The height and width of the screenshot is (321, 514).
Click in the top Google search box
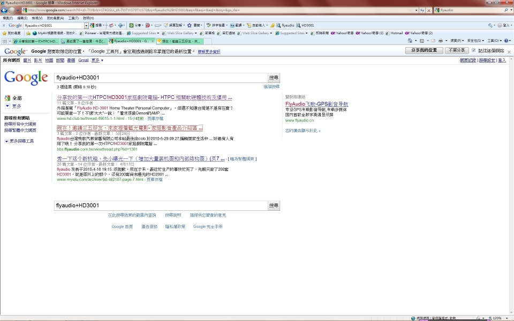click(161, 78)
